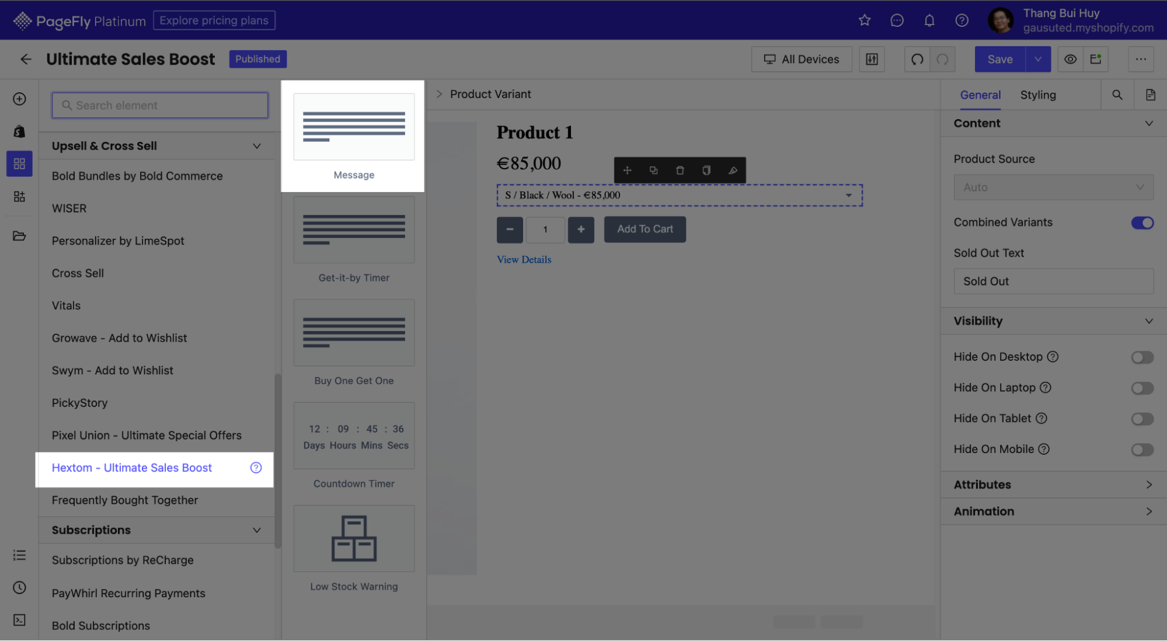Open the notifications bell

929,20
